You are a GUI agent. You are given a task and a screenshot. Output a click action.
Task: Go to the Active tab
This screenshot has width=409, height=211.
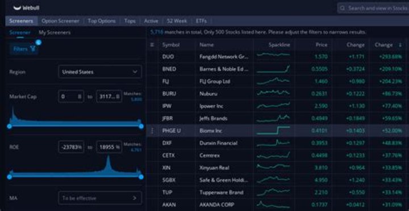click(151, 21)
